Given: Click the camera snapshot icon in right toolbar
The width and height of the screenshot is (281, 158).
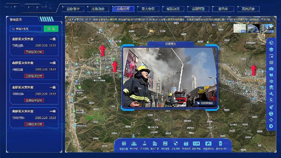Looking at the screenshot, I should pyautogui.click(x=271, y=69).
